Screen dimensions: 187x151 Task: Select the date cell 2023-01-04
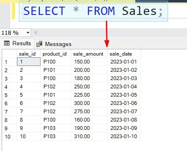(x=124, y=87)
